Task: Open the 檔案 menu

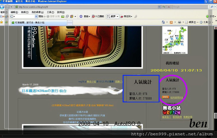Action: [x=4, y=12]
